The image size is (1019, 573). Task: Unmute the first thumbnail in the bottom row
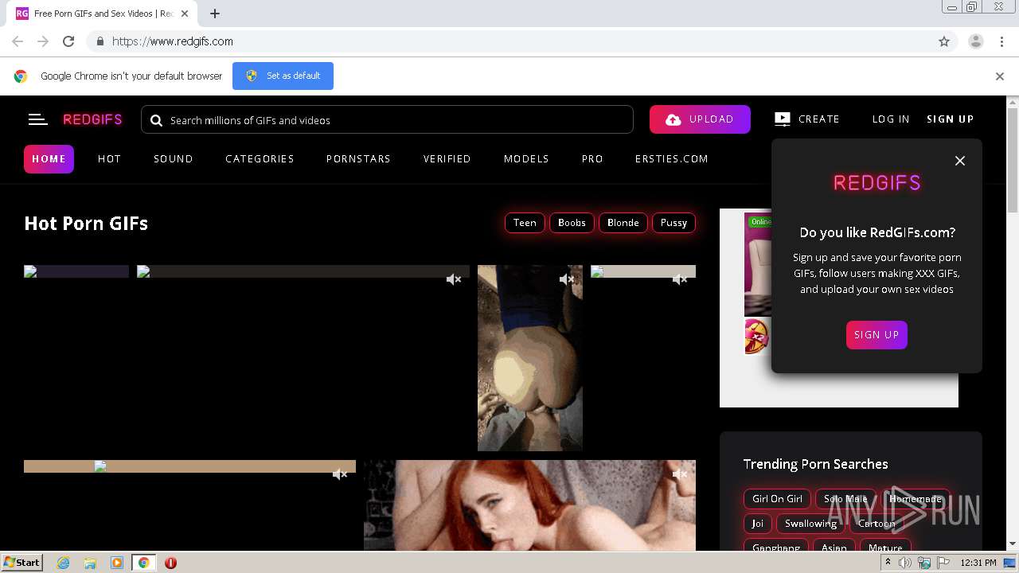[x=340, y=474]
